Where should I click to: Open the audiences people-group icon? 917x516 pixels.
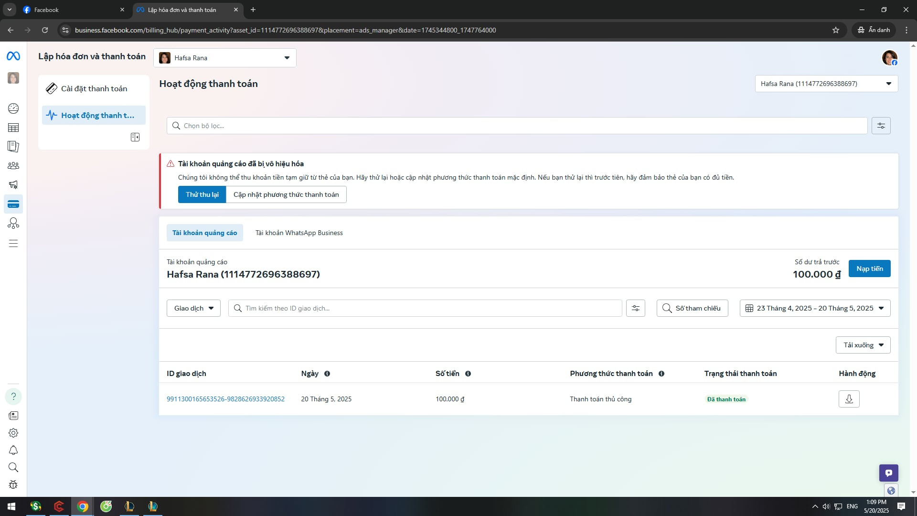coord(13,166)
